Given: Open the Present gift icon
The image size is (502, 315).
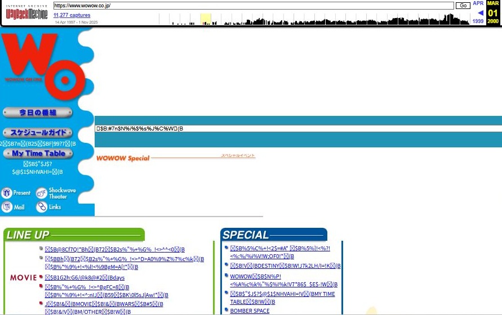Looking at the screenshot, I should tap(7, 193).
